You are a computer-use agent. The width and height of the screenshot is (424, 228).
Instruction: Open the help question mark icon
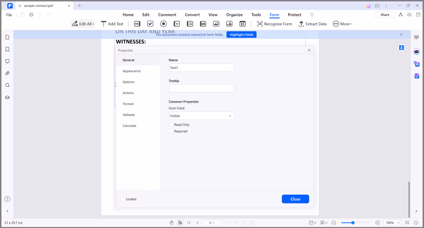point(7,199)
